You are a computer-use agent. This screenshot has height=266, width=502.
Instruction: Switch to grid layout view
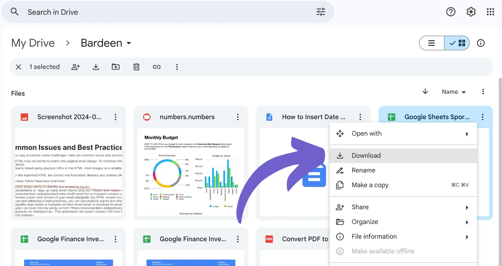(457, 43)
